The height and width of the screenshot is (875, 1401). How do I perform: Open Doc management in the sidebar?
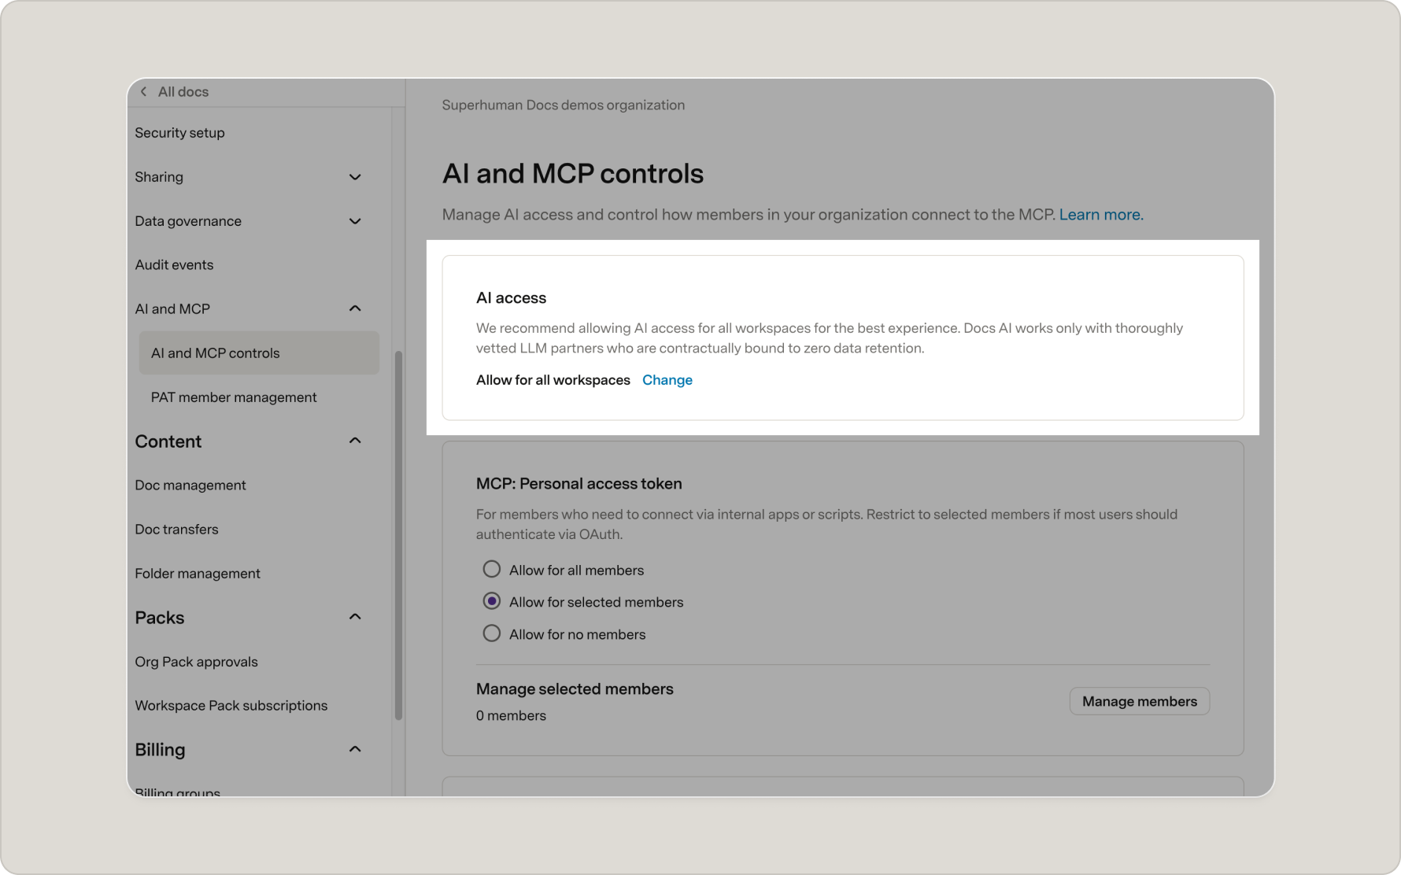pyautogui.click(x=190, y=485)
